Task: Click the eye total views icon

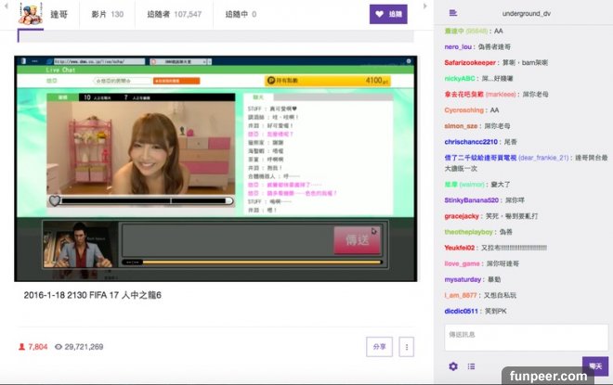Action: (59, 346)
